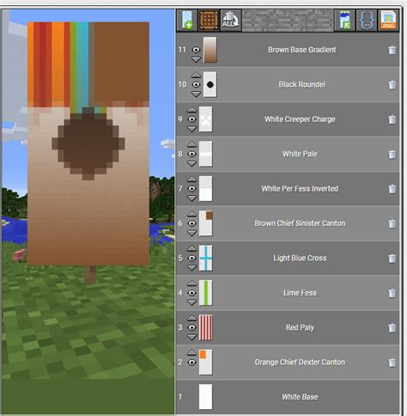Open the crafting grid icon
Screen dimensions: 407x416
click(209, 20)
